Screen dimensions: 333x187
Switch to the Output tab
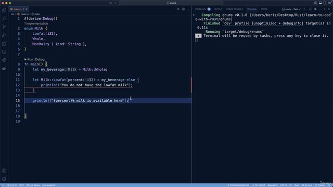point(218,9)
